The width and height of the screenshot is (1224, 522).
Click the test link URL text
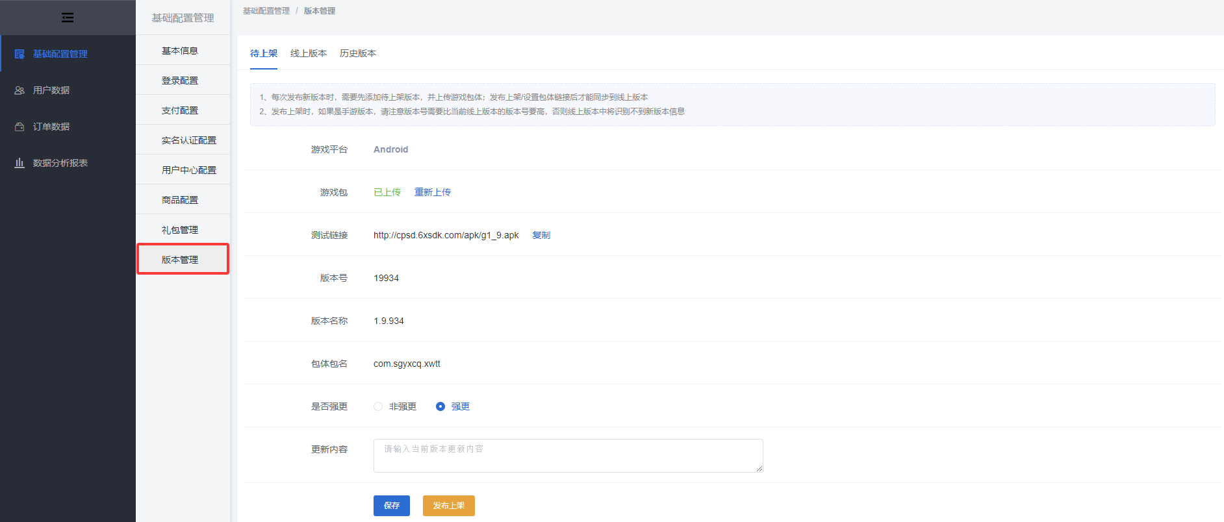point(446,235)
